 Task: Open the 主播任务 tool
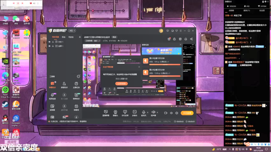(76, 85)
